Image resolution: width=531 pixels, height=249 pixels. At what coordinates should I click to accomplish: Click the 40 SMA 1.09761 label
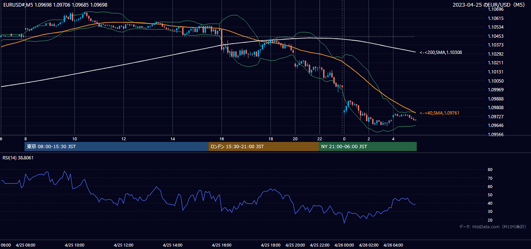[440, 113]
